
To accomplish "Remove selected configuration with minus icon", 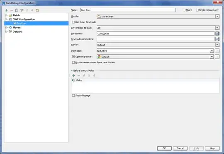I will click(12, 10).
